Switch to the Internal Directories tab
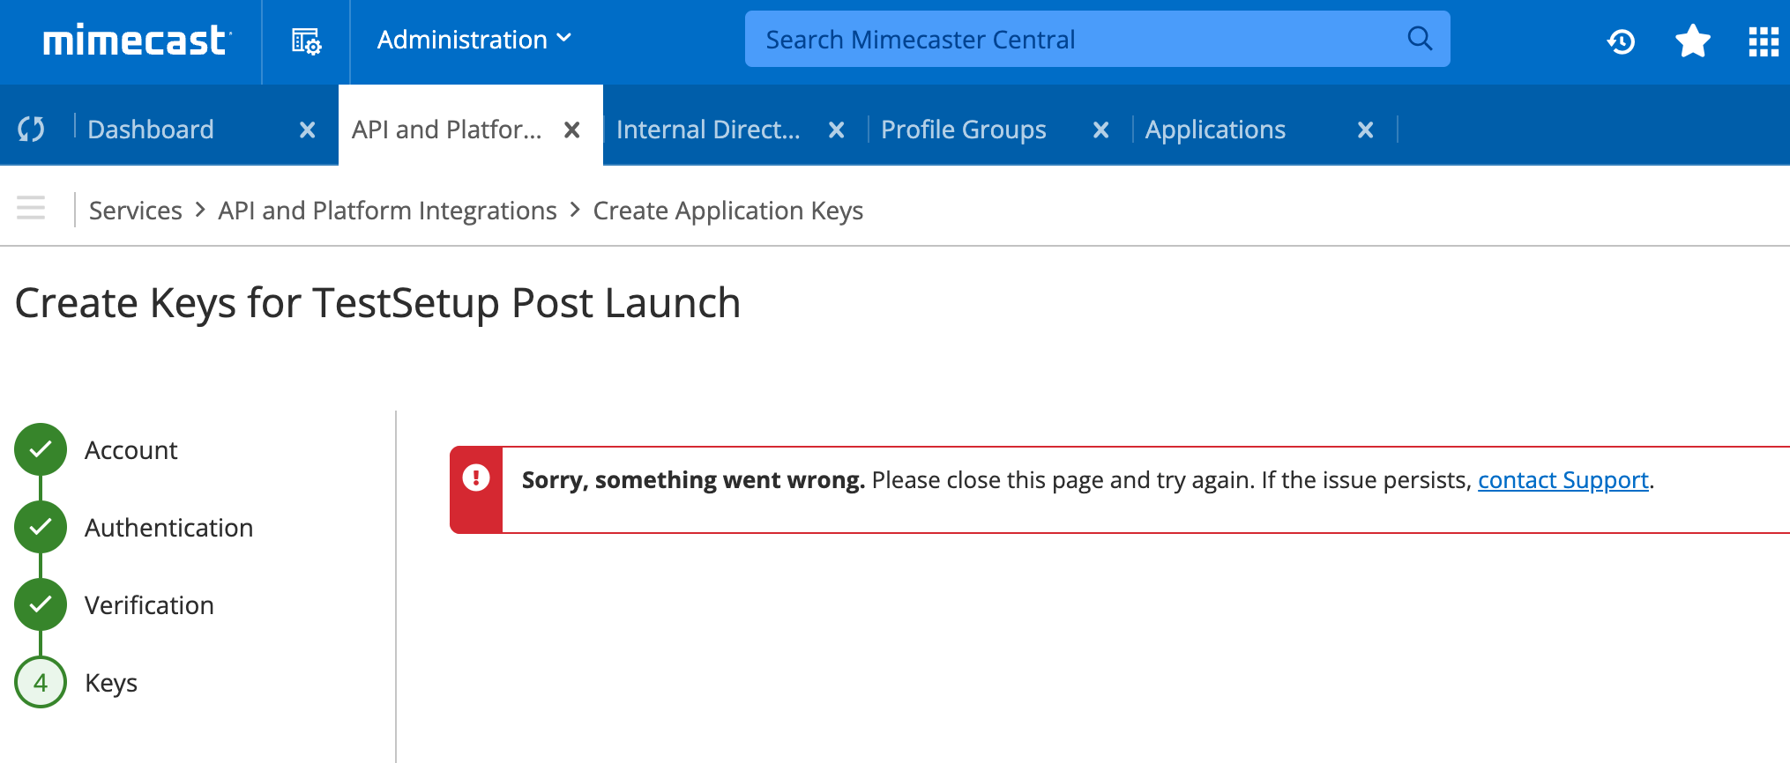Image resolution: width=1790 pixels, height=763 pixels. click(x=708, y=130)
